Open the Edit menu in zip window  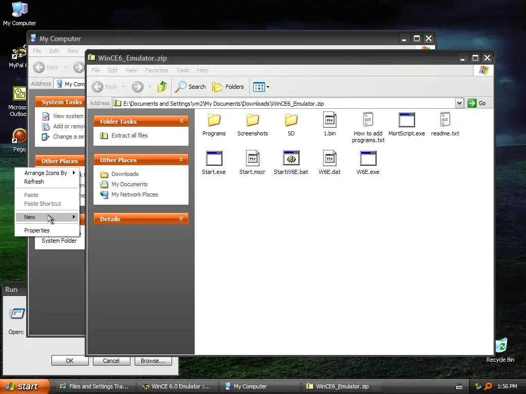click(112, 70)
